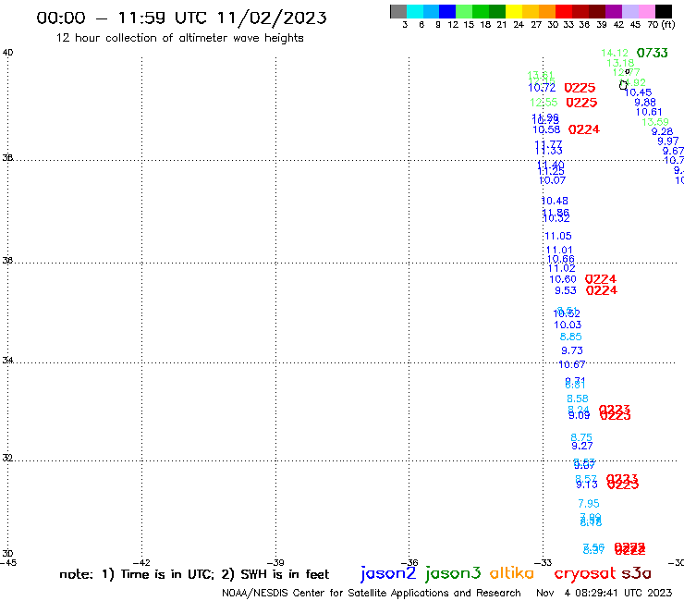The image size is (684, 601).
Task: Click the 'jason2' satellite label
Action: [x=388, y=573]
